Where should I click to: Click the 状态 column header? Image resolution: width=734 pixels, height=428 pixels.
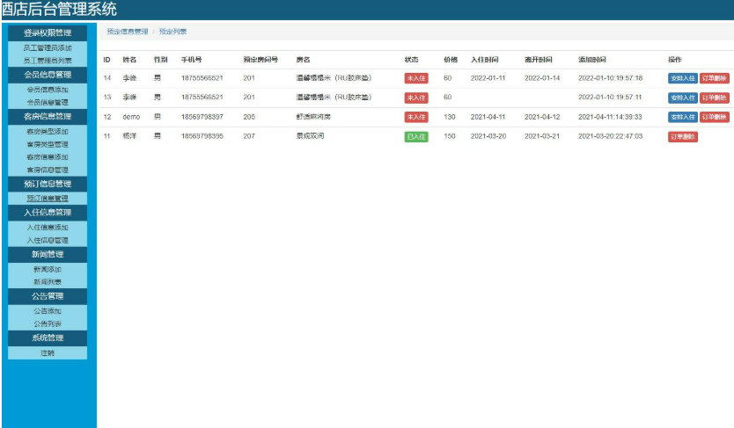pyautogui.click(x=412, y=60)
